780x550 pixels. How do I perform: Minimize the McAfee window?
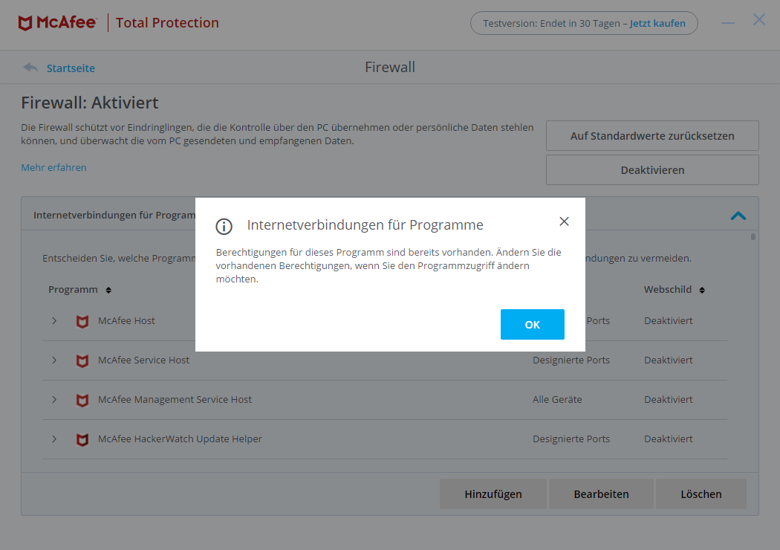click(x=728, y=23)
